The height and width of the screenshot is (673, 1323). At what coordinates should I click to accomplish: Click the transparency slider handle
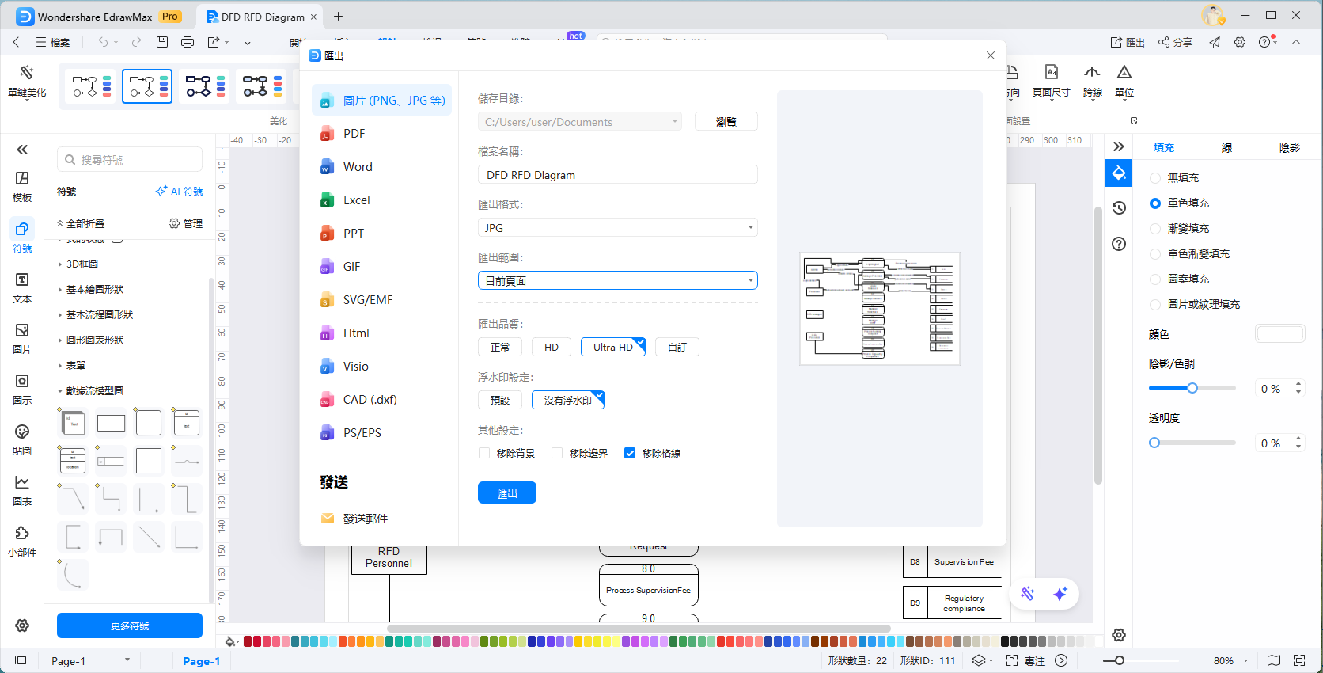[1154, 443]
